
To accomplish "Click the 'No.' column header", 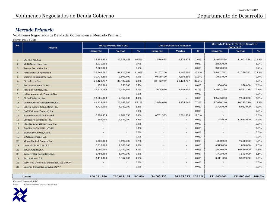I will tap(17, 45).
